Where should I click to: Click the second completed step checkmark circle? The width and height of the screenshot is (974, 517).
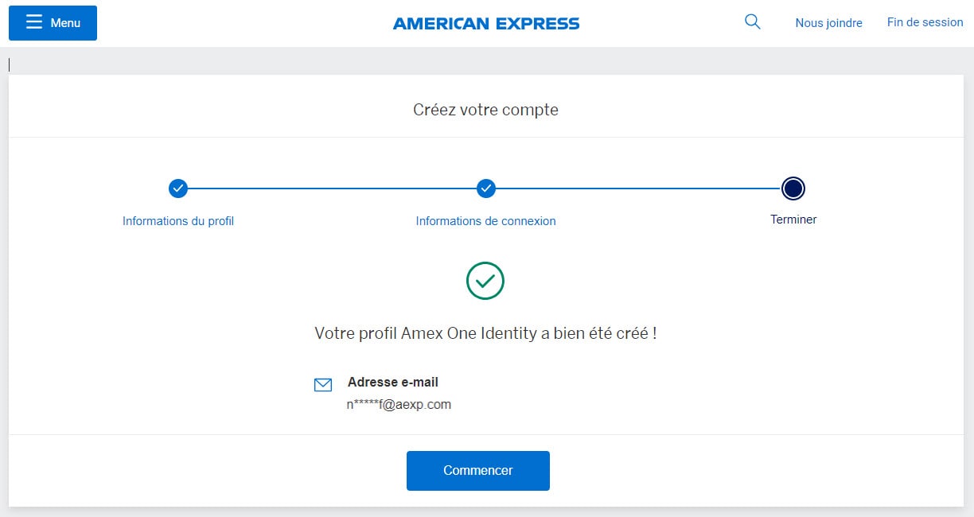(x=486, y=189)
